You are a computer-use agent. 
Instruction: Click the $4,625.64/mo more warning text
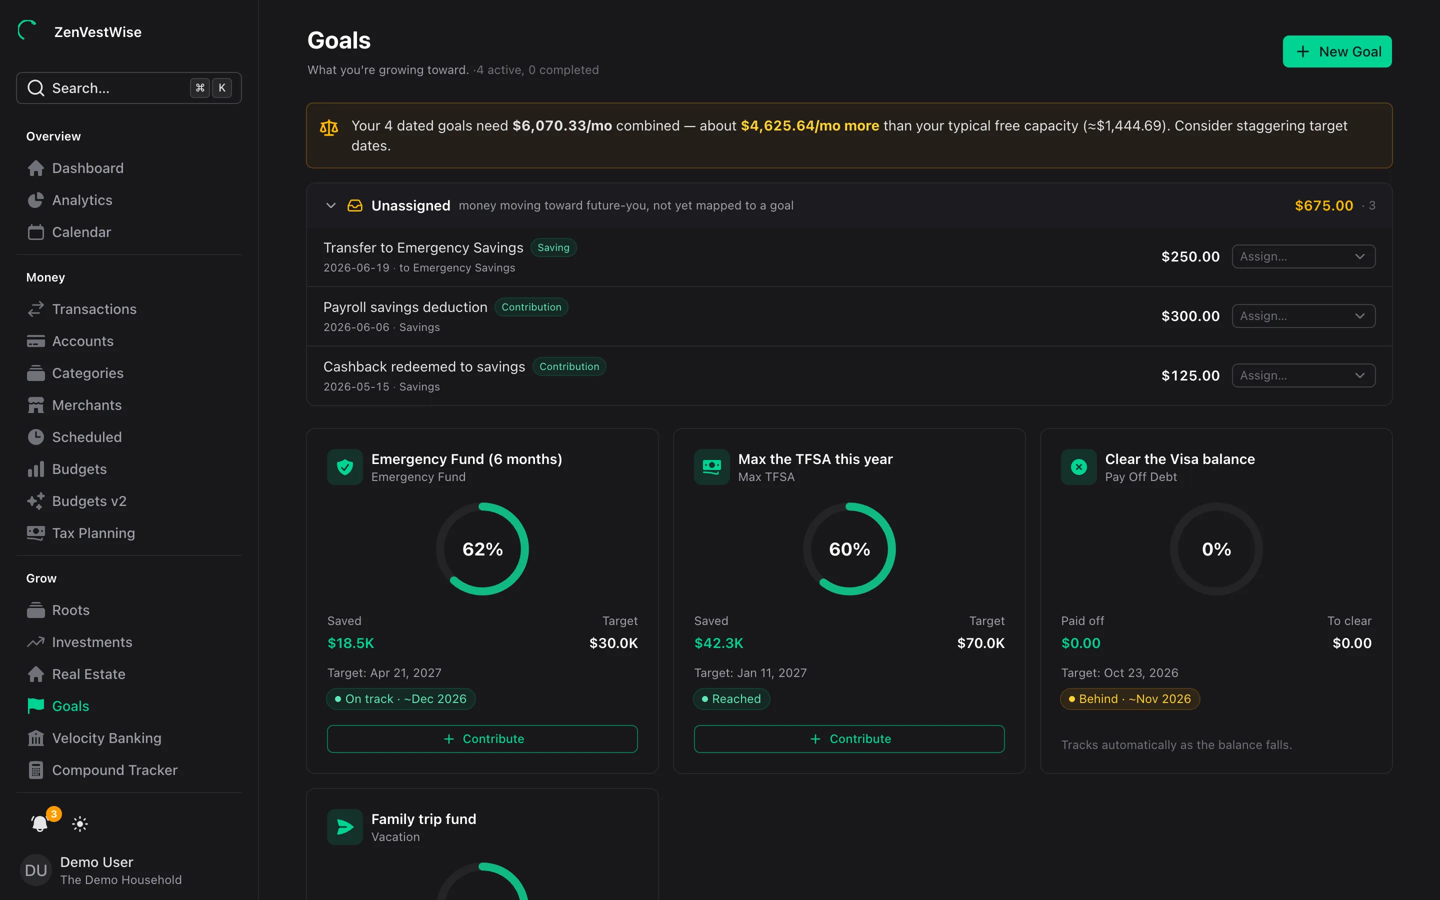[x=809, y=125]
